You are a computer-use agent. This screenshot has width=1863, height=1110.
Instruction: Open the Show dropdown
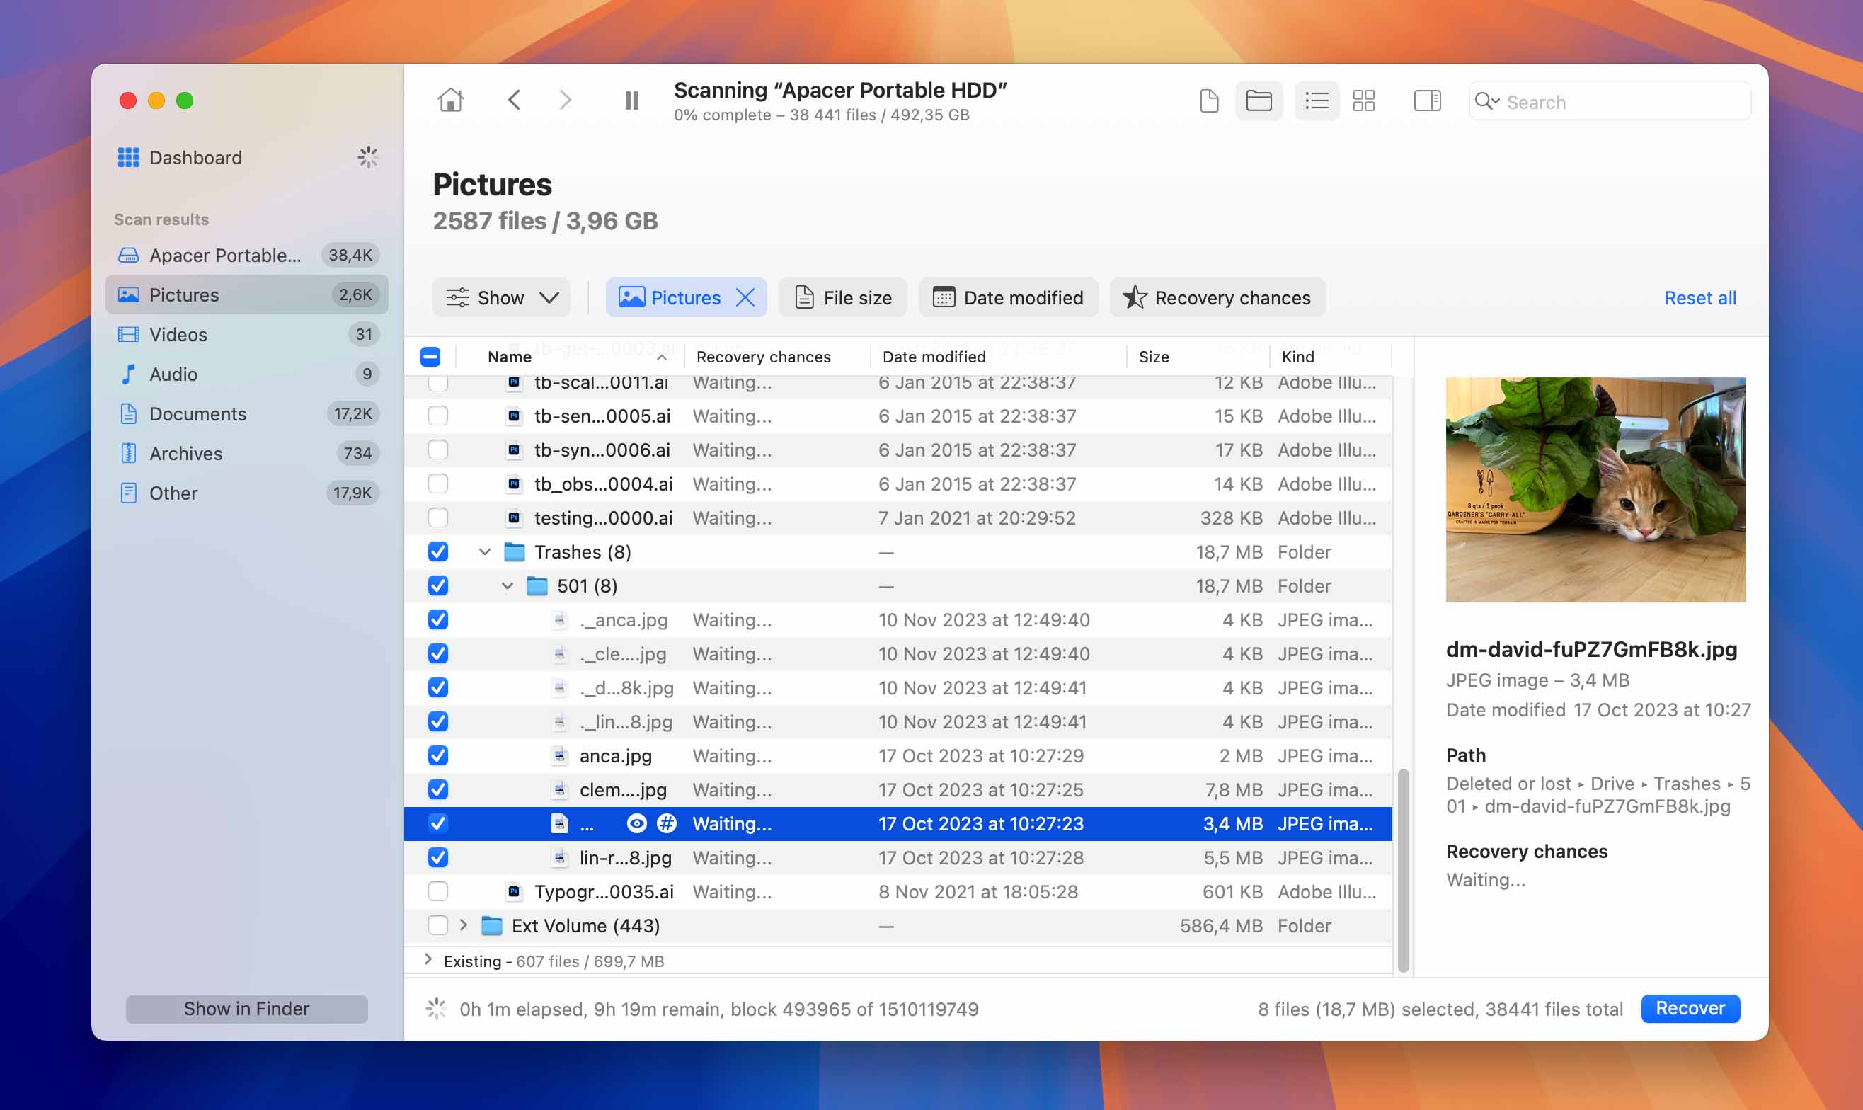(x=501, y=297)
